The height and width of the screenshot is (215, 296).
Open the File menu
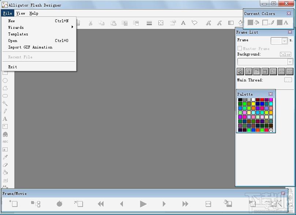pyautogui.click(x=7, y=14)
